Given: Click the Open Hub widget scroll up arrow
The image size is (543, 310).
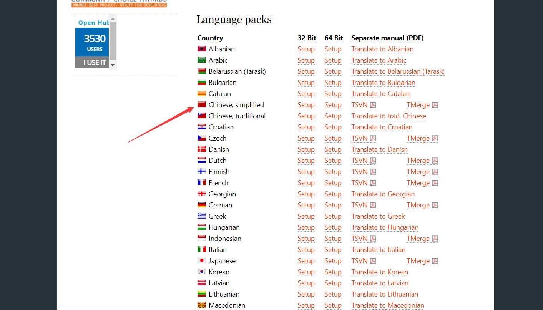Looking at the screenshot, I should click(113, 18).
